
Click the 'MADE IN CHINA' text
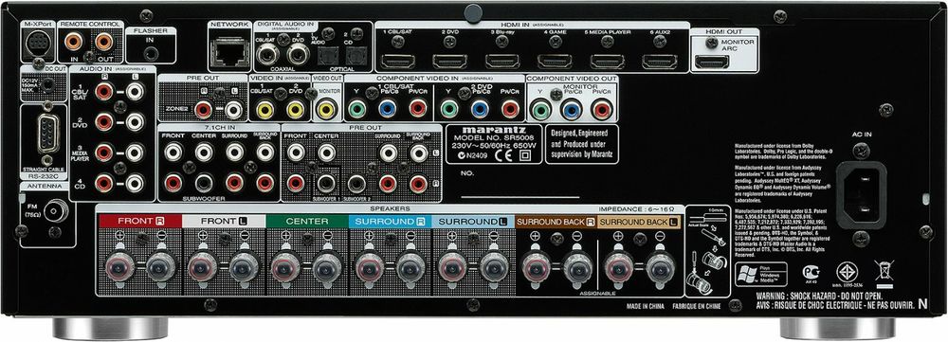pyautogui.click(x=645, y=306)
